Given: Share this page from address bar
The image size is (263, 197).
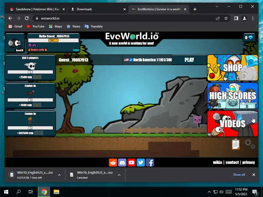Looking at the screenshot, I should point(218,18).
